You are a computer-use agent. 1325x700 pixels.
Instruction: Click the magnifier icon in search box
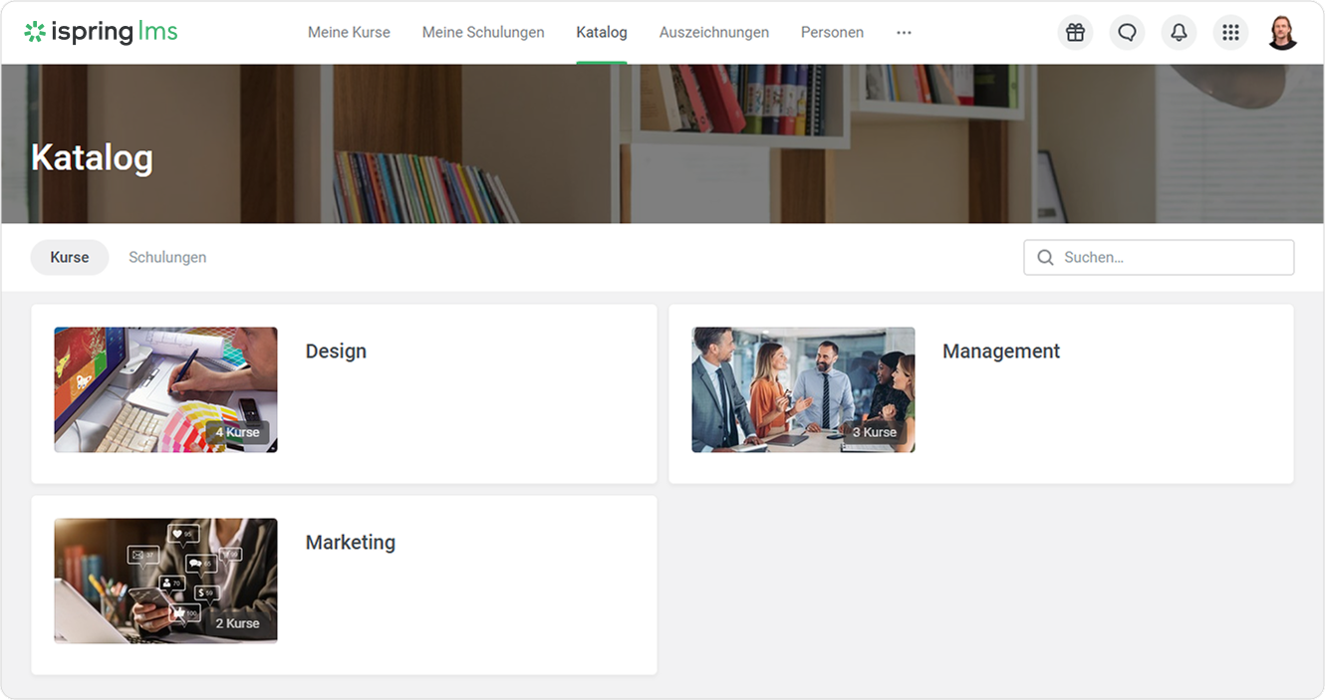(1045, 257)
